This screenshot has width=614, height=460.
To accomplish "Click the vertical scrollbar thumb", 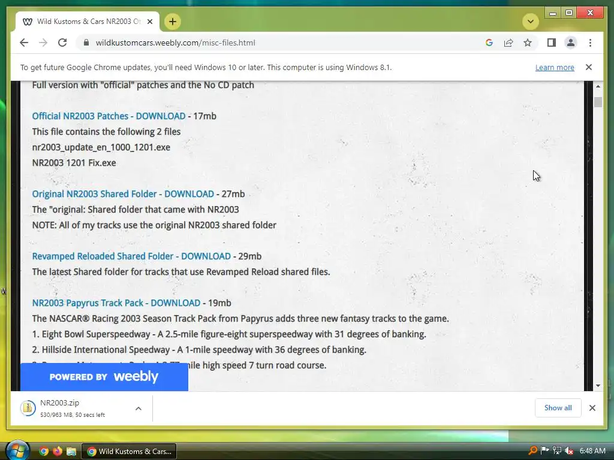I will pos(598,102).
